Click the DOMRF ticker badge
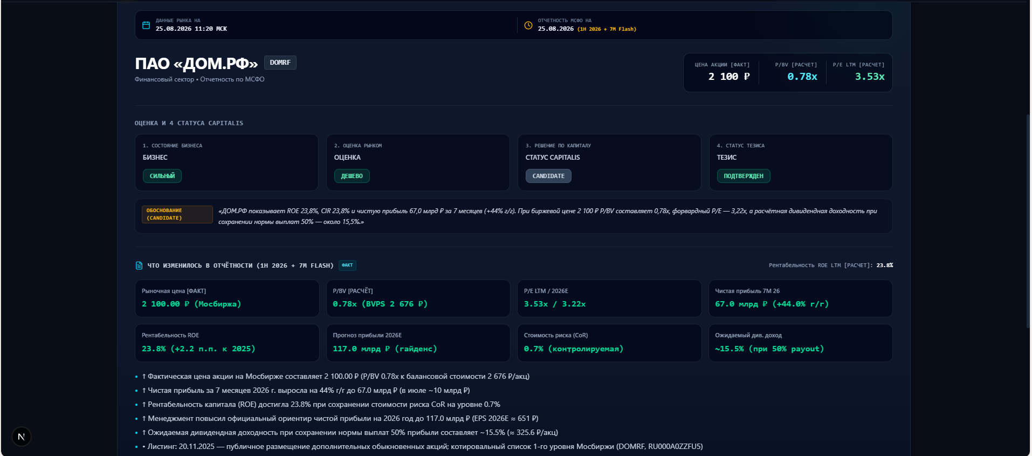The height and width of the screenshot is (456, 1032). (x=280, y=63)
